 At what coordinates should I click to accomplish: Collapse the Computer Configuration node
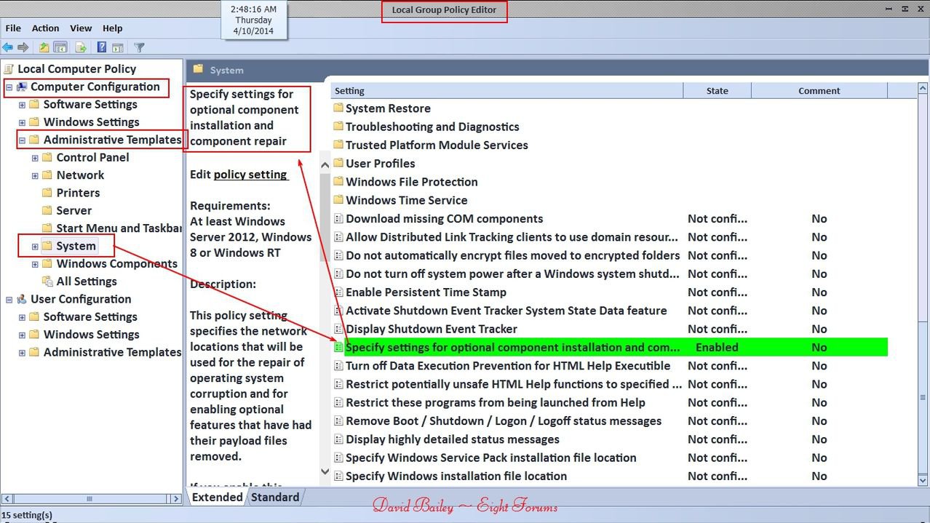[x=9, y=87]
